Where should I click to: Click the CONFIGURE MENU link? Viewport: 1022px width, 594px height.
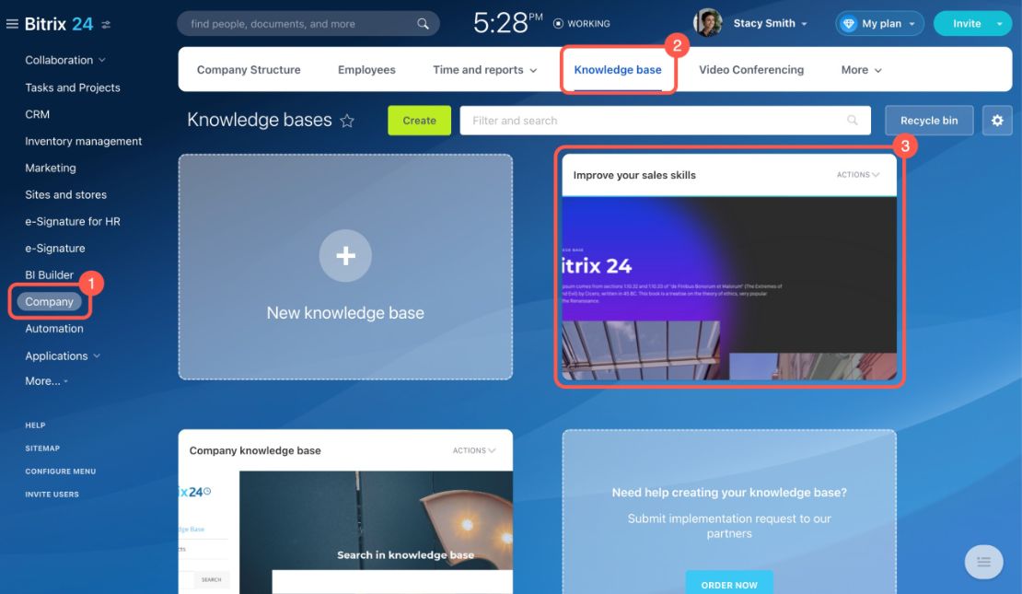(x=61, y=472)
